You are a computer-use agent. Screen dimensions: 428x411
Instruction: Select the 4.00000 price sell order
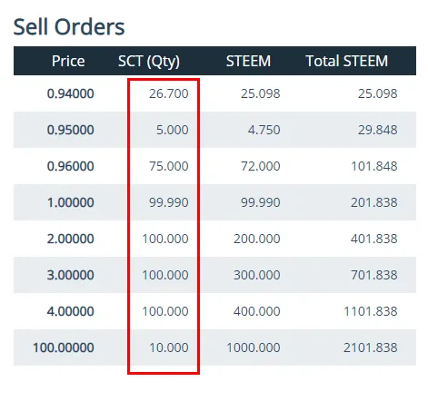point(214,311)
